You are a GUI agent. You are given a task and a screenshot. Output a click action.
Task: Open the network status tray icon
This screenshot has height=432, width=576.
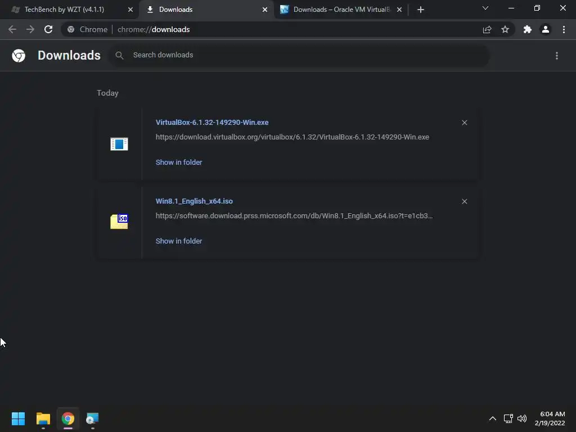coord(508,418)
